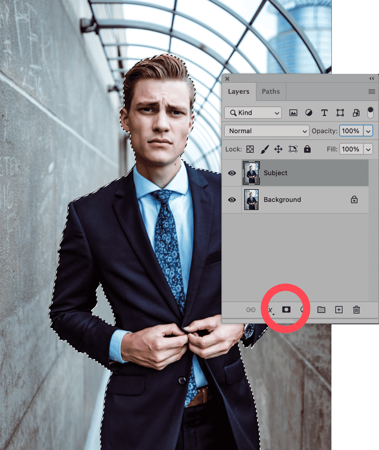Click the Add layer mask icon

pos(286,310)
